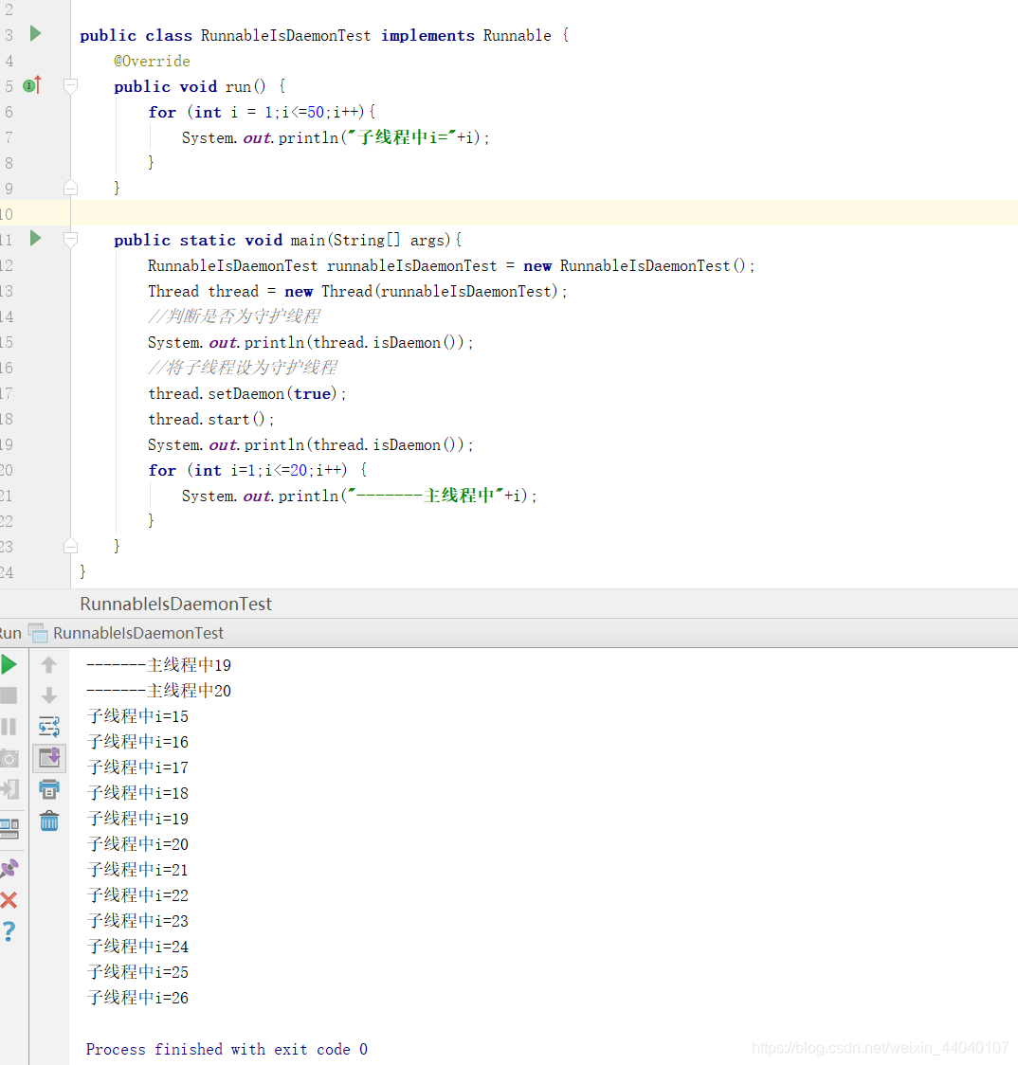Click the implements-method gutter icon beside run()
This screenshot has width=1018, height=1065.
[x=32, y=85]
